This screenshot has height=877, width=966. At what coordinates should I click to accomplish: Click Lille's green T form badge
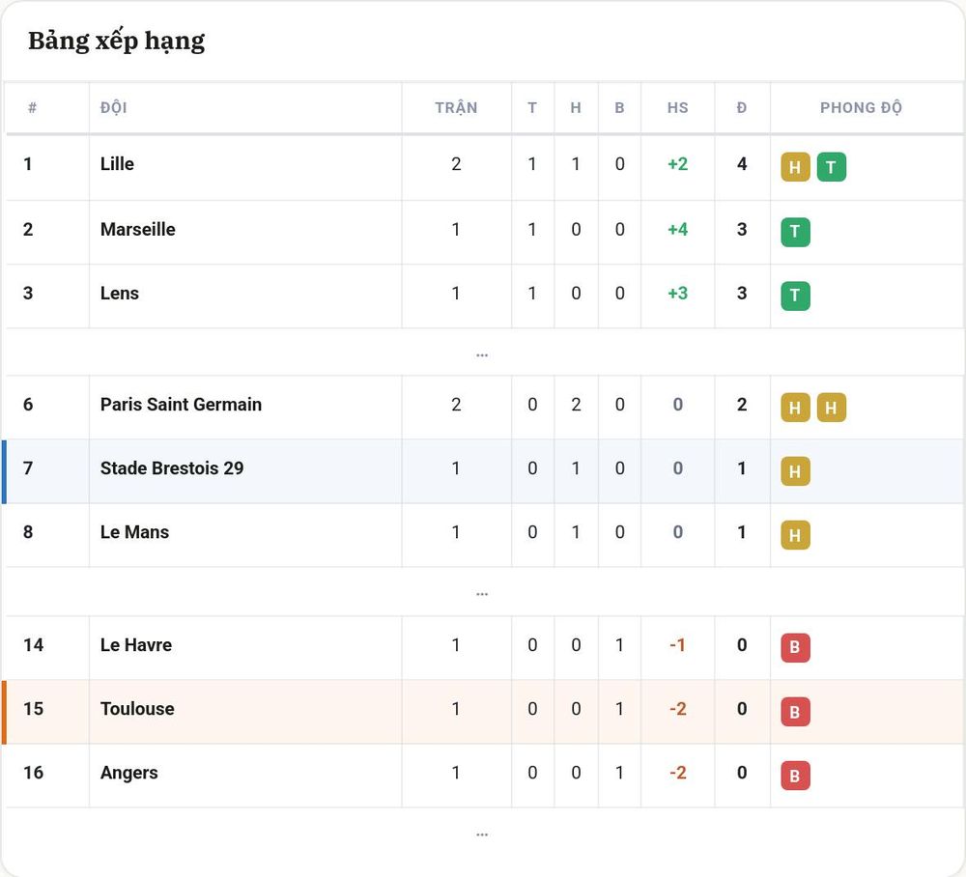(831, 167)
